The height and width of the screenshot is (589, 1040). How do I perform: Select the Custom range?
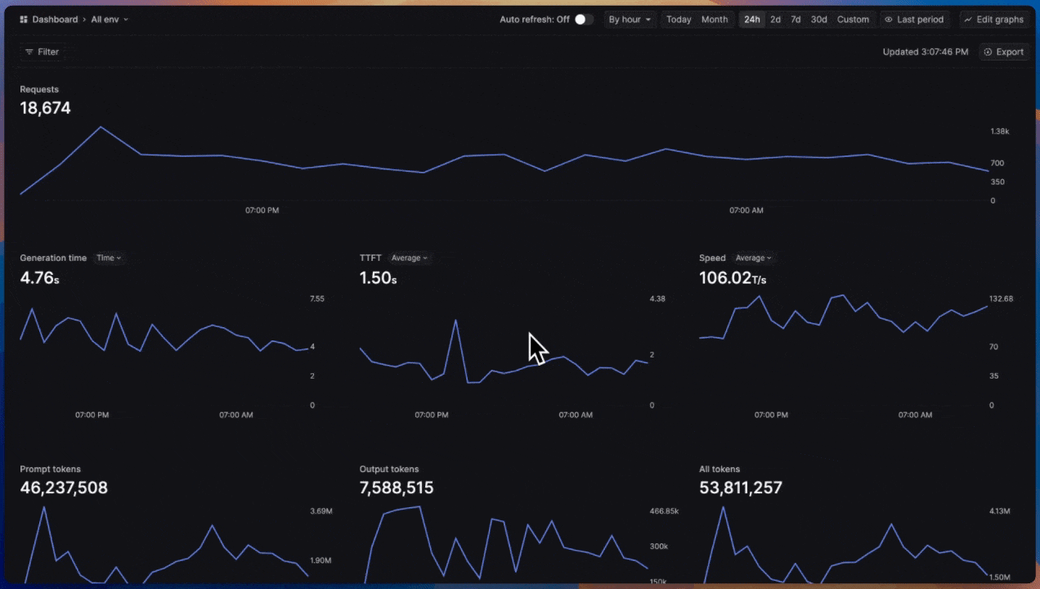click(853, 20)
